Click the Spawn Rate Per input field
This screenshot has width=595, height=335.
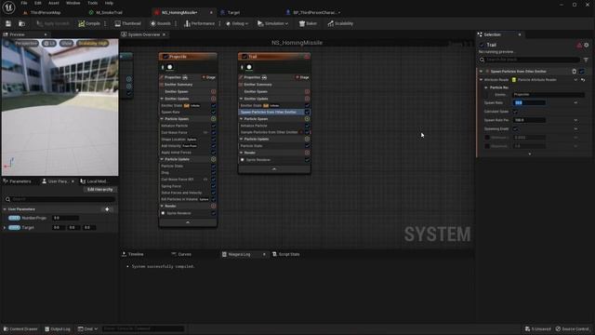pyautogui.click(x=529, y=120)
